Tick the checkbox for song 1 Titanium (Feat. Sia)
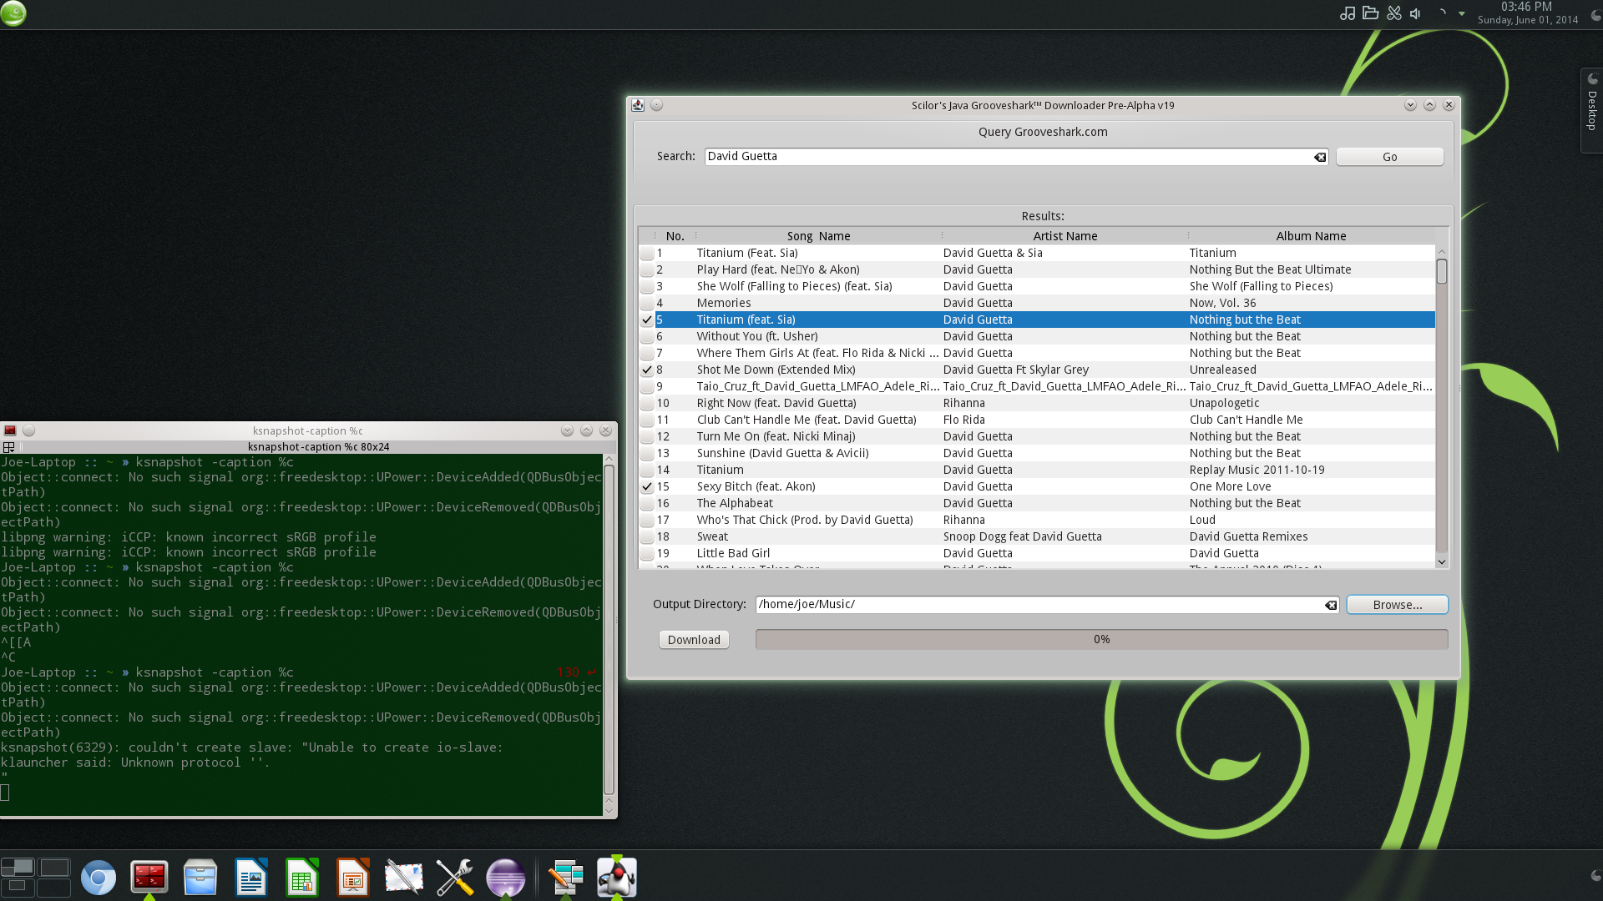1603x901 pixels. pos(647,253)
